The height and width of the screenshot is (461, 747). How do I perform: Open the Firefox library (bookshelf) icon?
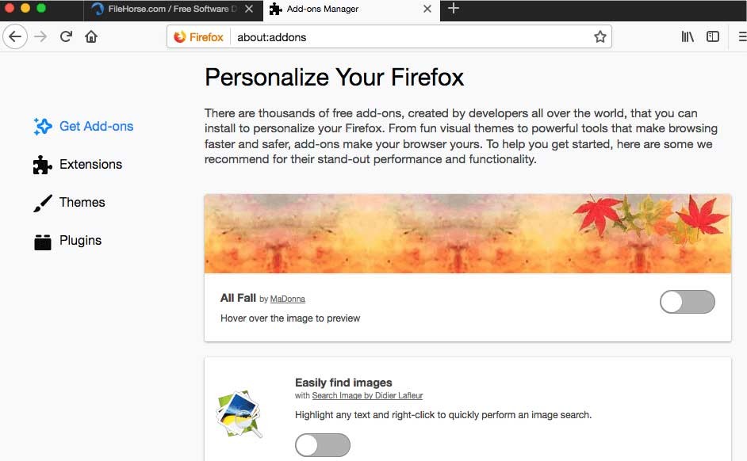click(687, 36)
